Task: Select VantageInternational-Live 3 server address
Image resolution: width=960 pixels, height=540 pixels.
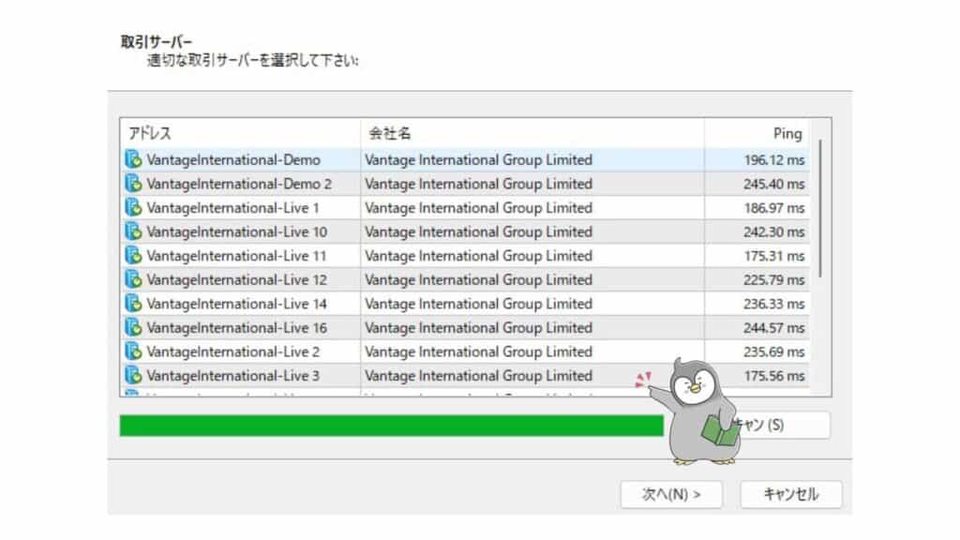Action: 232,375
